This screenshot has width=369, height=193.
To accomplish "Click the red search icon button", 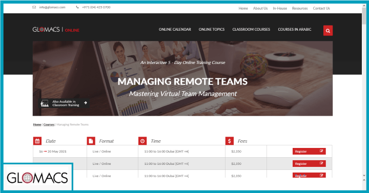I will coord(328,31).
